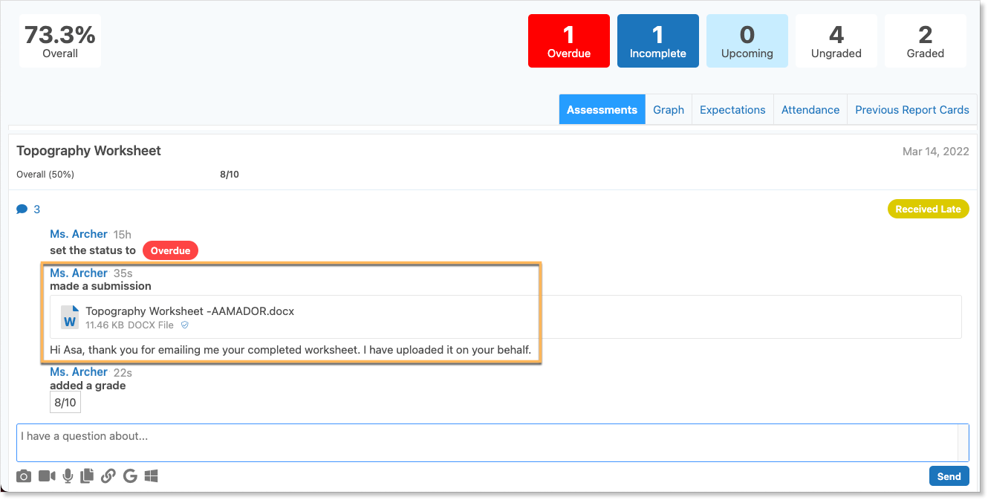Show the Ungraded assessments tile
Screen dimensions: 988x500
pos(836,41)
